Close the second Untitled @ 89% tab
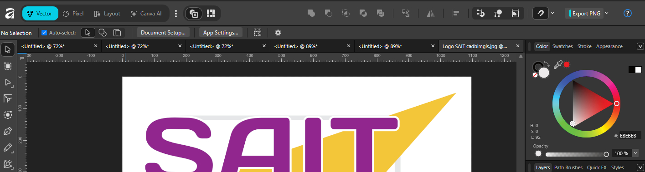This screenshot has height=172, width=645. pos(433,46)
